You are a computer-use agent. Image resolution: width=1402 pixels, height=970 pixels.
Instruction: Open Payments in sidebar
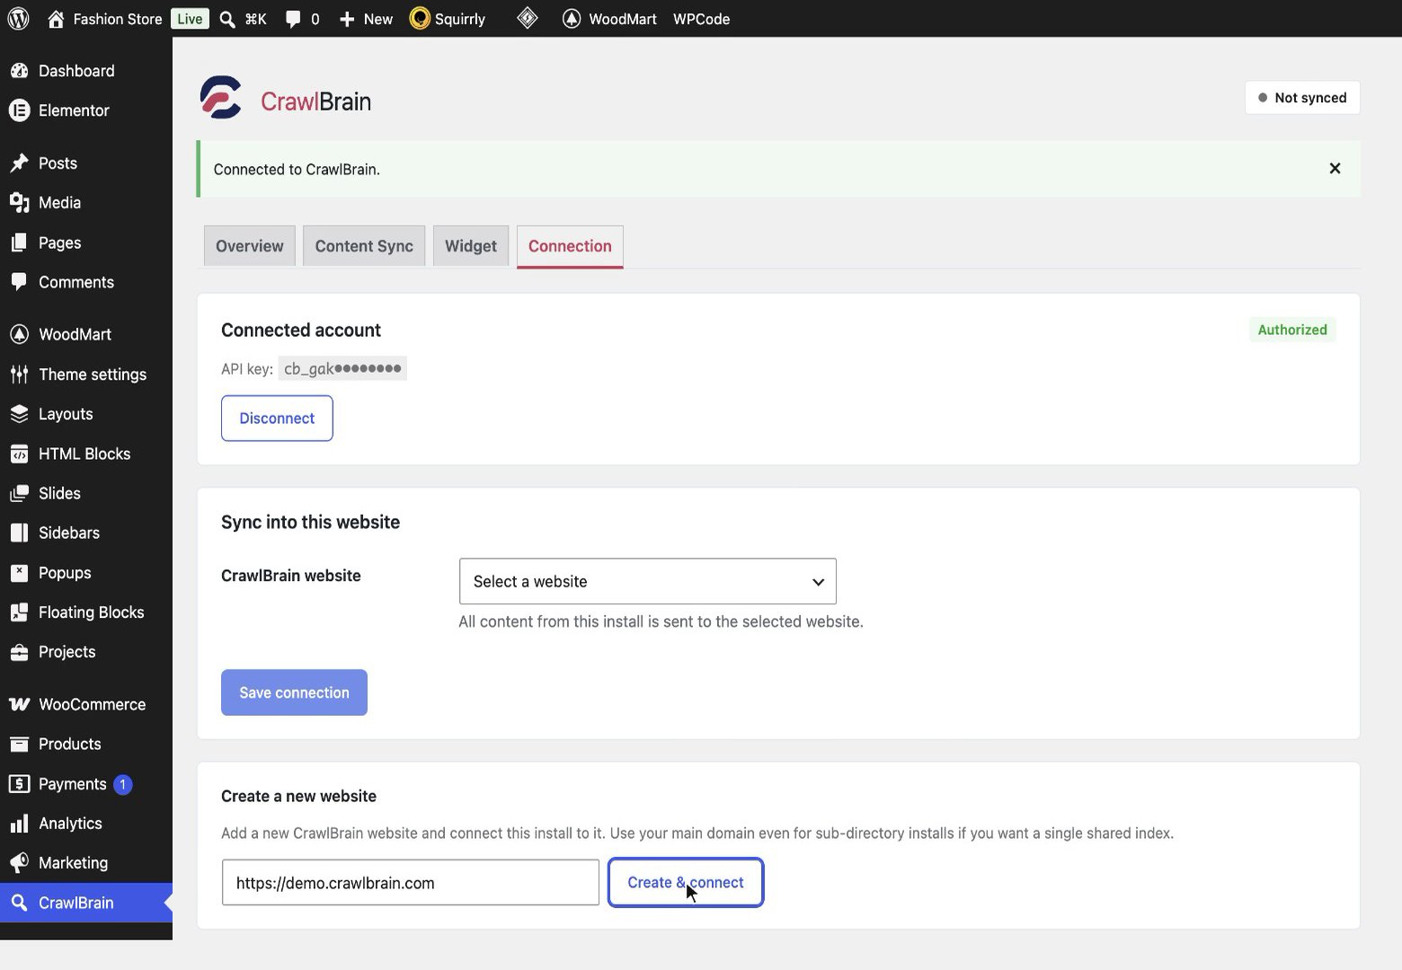86,784
